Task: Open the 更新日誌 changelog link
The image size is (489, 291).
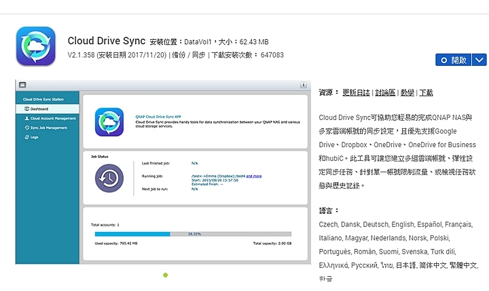Action: pyautogui.click(x=356, y=92)
